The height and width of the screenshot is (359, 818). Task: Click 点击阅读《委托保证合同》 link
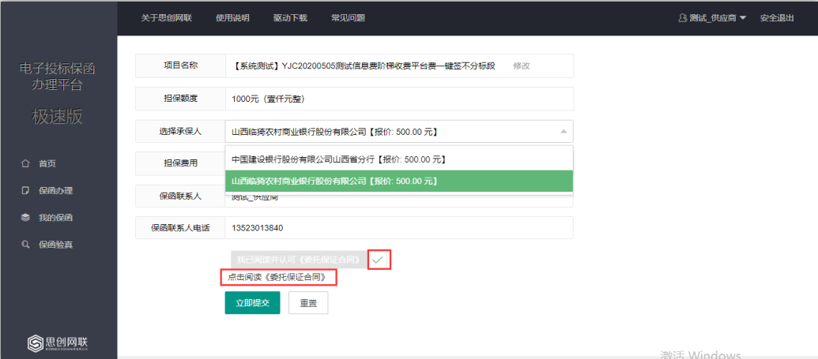tap(278, 277)
